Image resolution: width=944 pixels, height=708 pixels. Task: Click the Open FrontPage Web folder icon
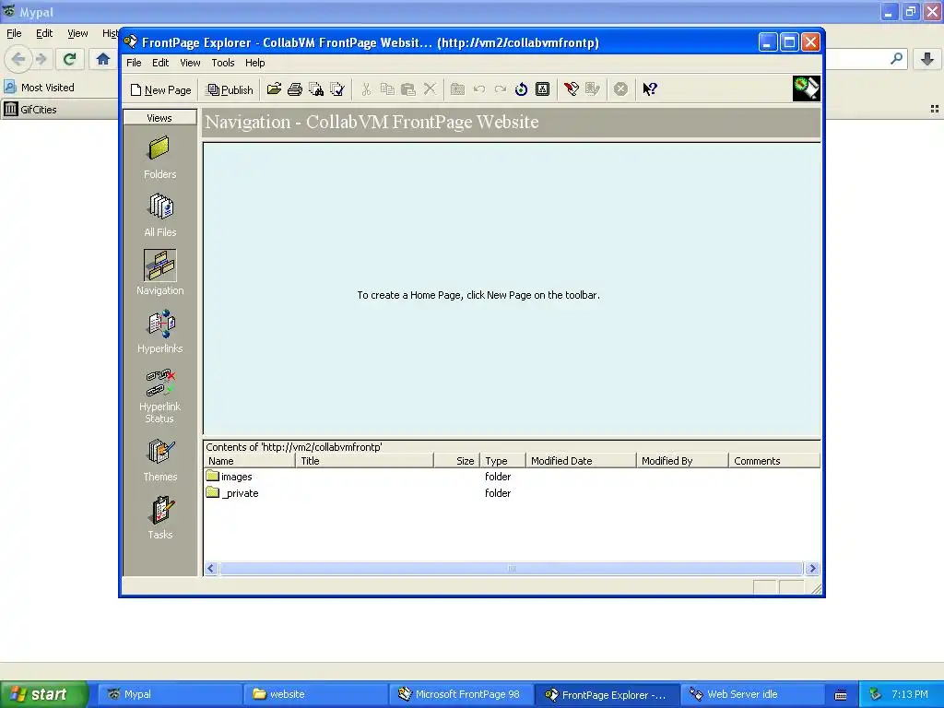pos(275,89)
